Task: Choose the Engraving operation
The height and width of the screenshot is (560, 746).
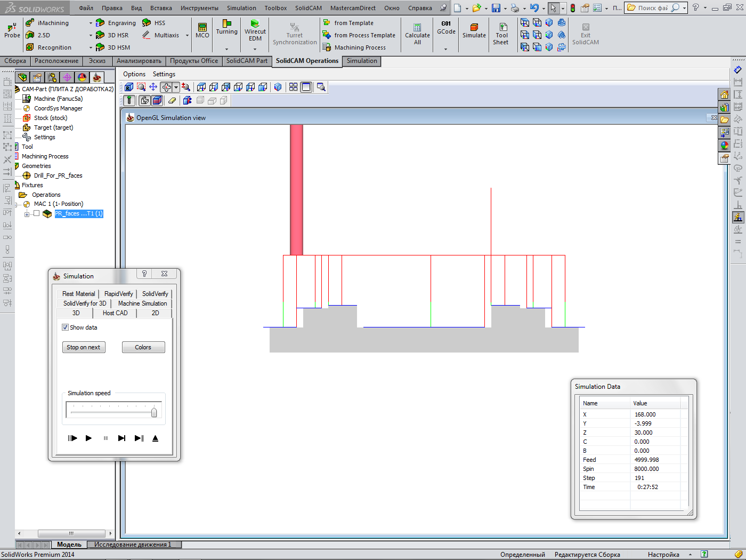Action: coord(116,23)
